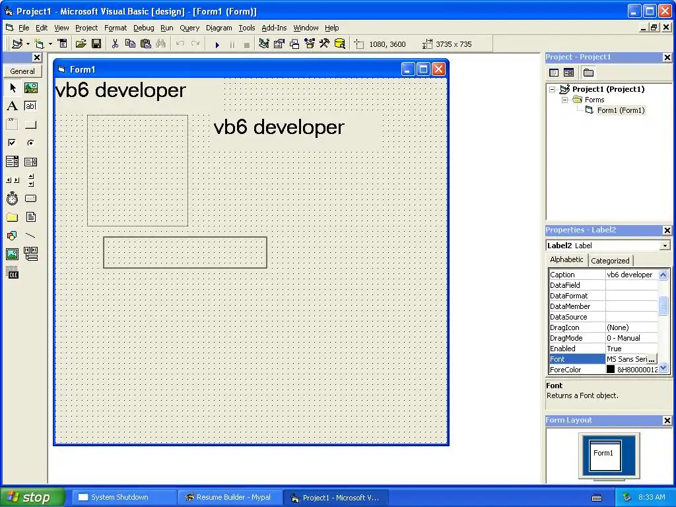Click the Save Project toolbar icon
This screenshot has width=676, height=507.
click(96, 44)
